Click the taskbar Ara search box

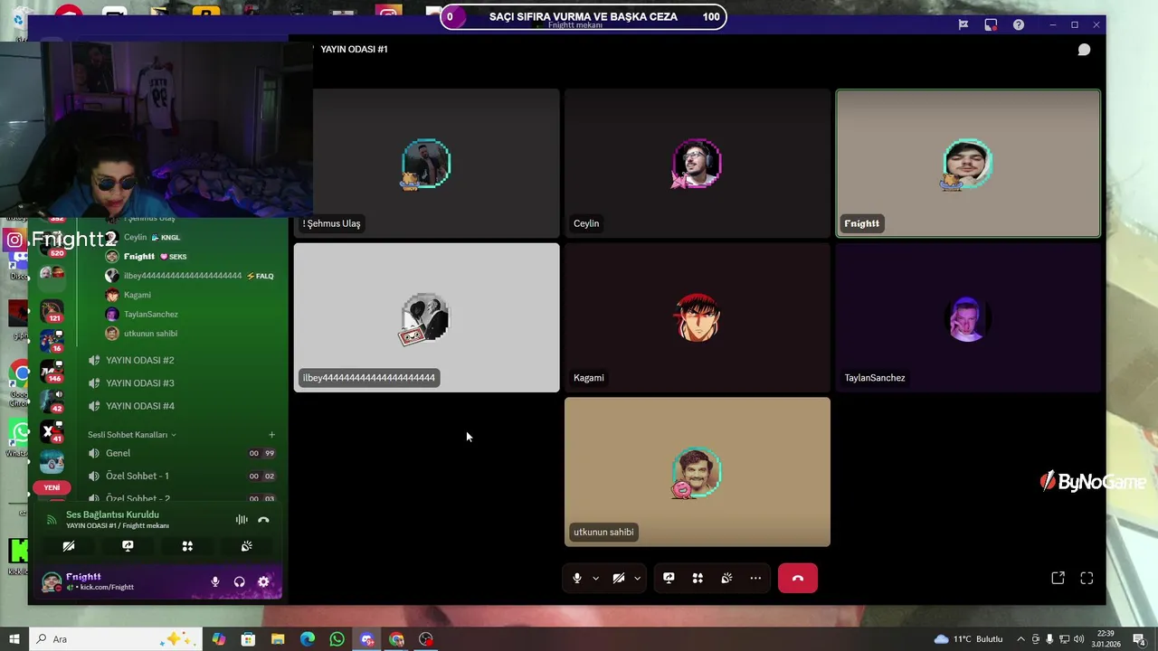[x=116, y=639]
